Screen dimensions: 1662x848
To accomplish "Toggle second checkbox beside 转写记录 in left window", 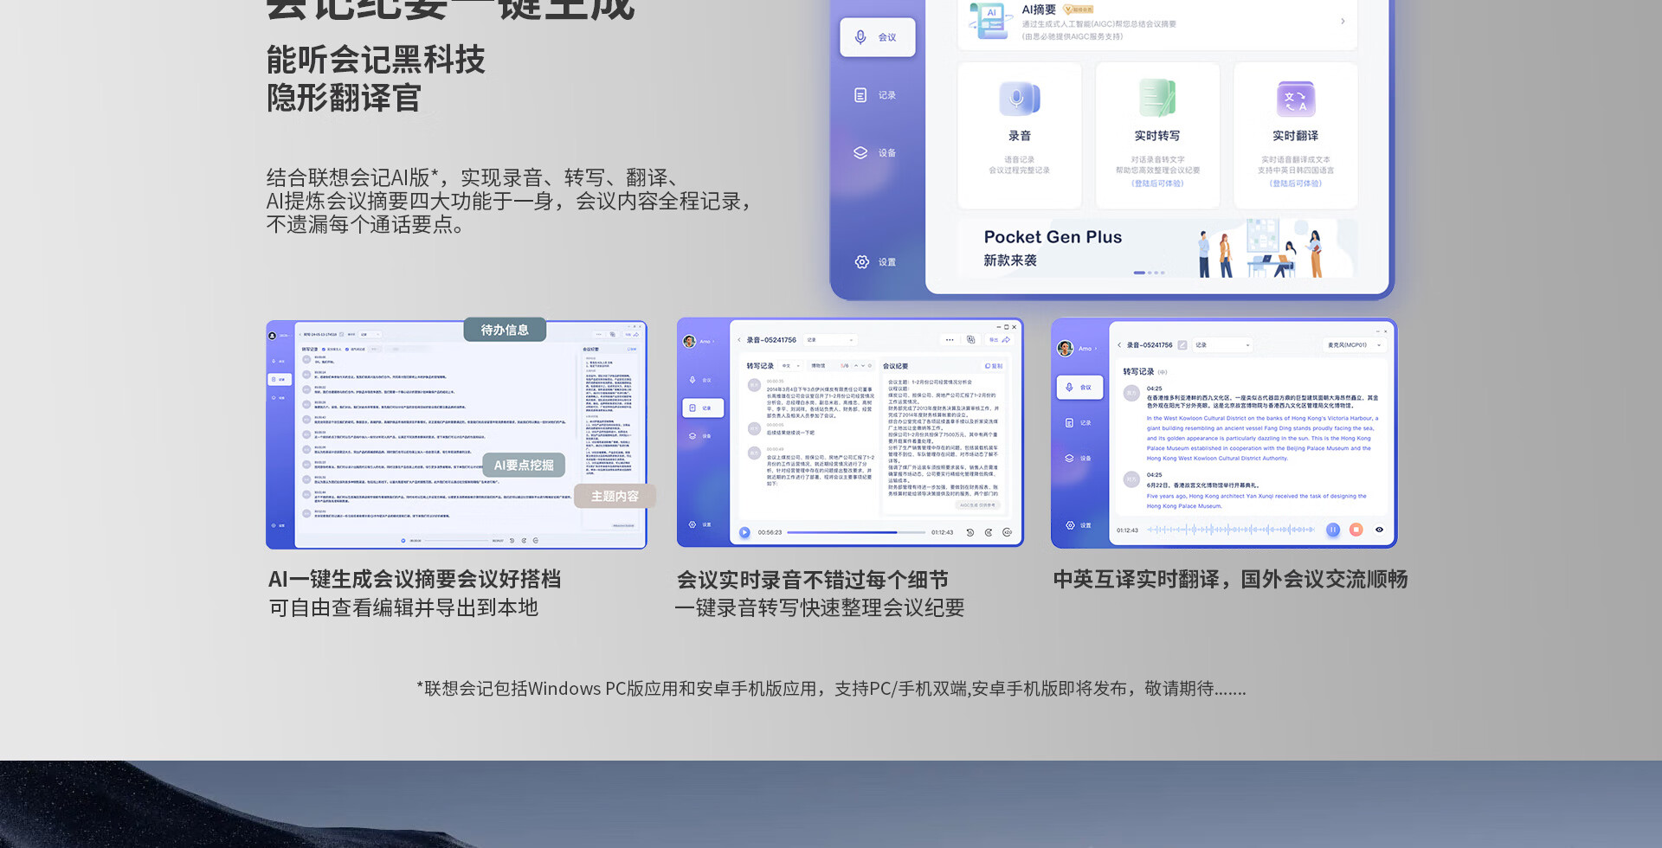I will tap(347, 349).
